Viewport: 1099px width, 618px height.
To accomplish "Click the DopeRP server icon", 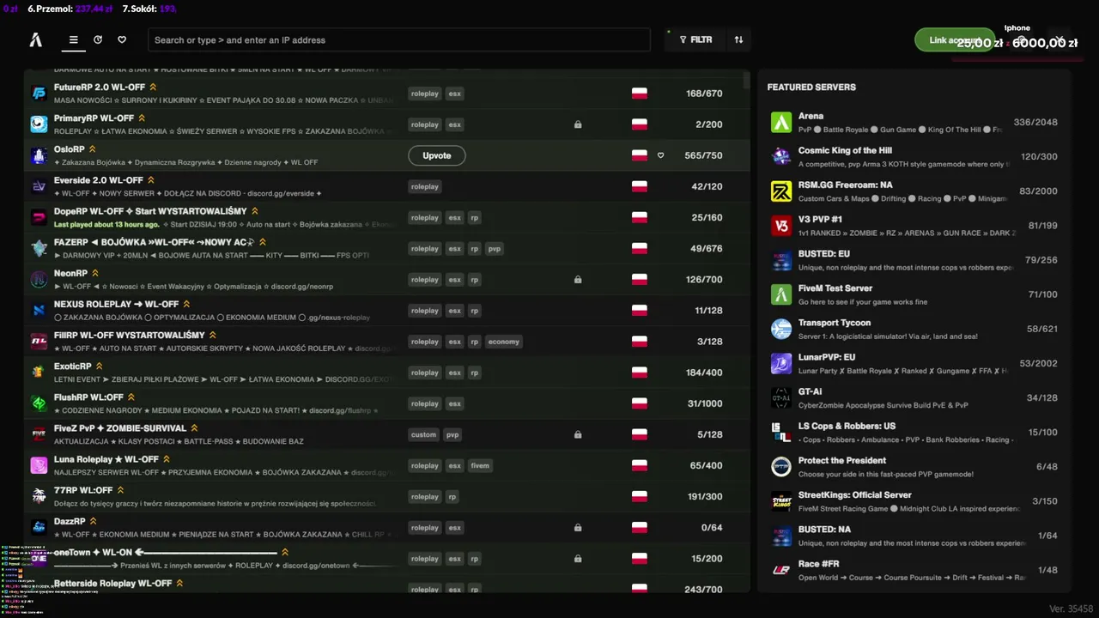I will (39, 217).
